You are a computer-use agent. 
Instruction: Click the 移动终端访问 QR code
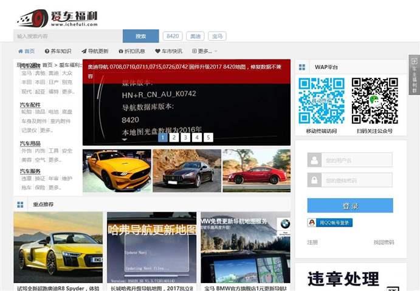[x=321, y=100]
